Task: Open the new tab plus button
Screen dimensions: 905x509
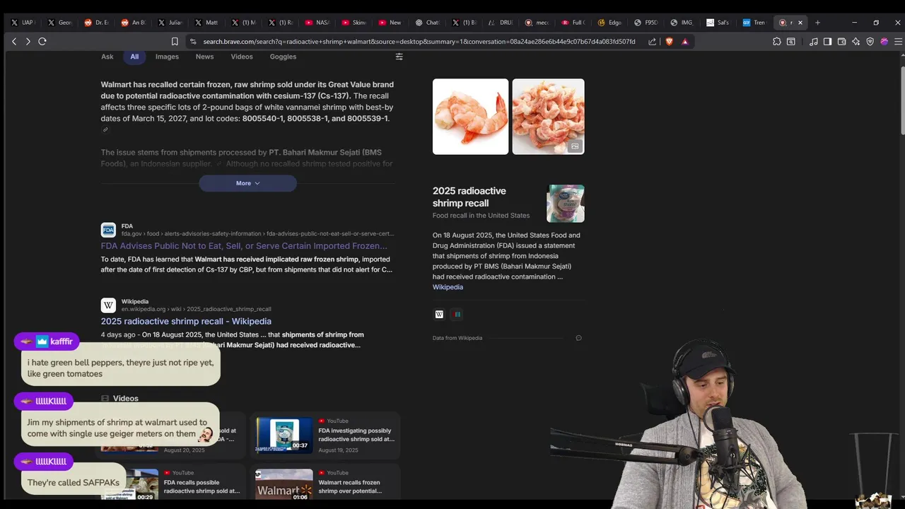Action: 817,23
